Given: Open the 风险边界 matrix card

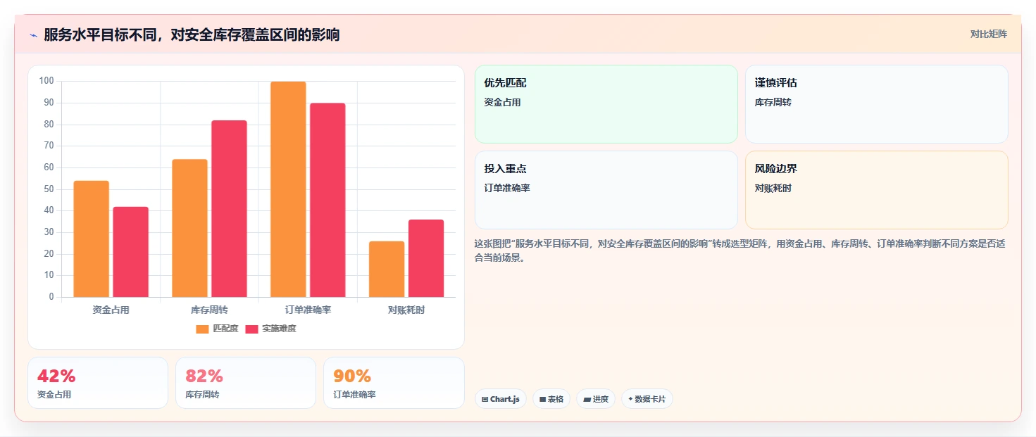Looking at the screenshot, I should [x=877, y=190].
